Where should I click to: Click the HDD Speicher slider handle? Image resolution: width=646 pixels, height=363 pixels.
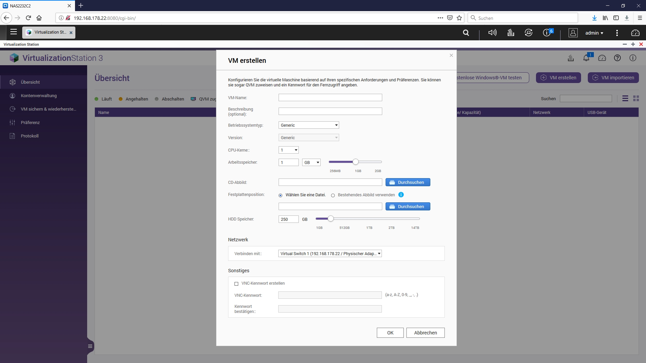coord(331,219)
